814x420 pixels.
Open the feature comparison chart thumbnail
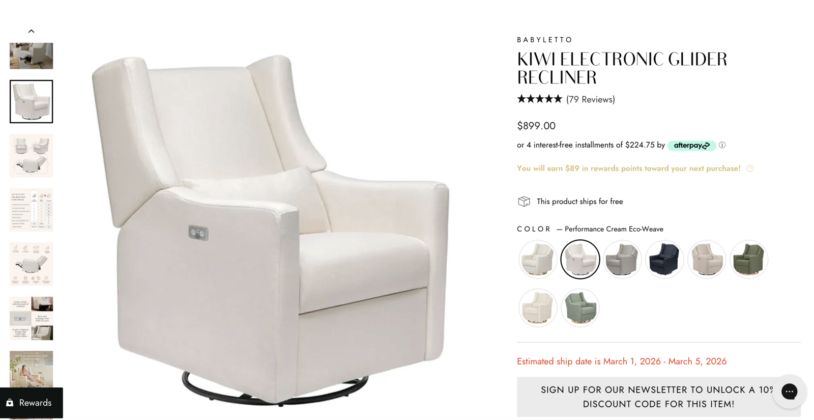click(x=31, y=210)
